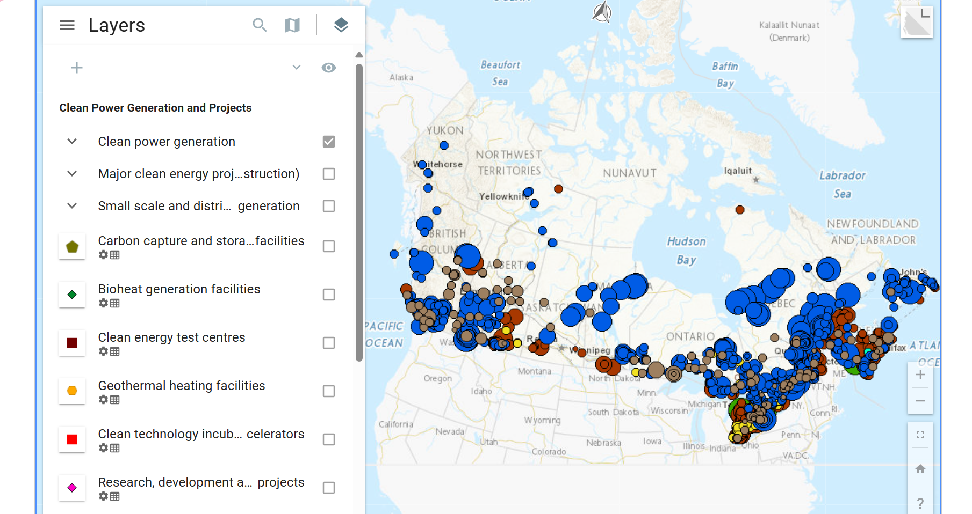Toggle visibility of all layers eye icon
The image size is (972, 514).
coord(328,68)
